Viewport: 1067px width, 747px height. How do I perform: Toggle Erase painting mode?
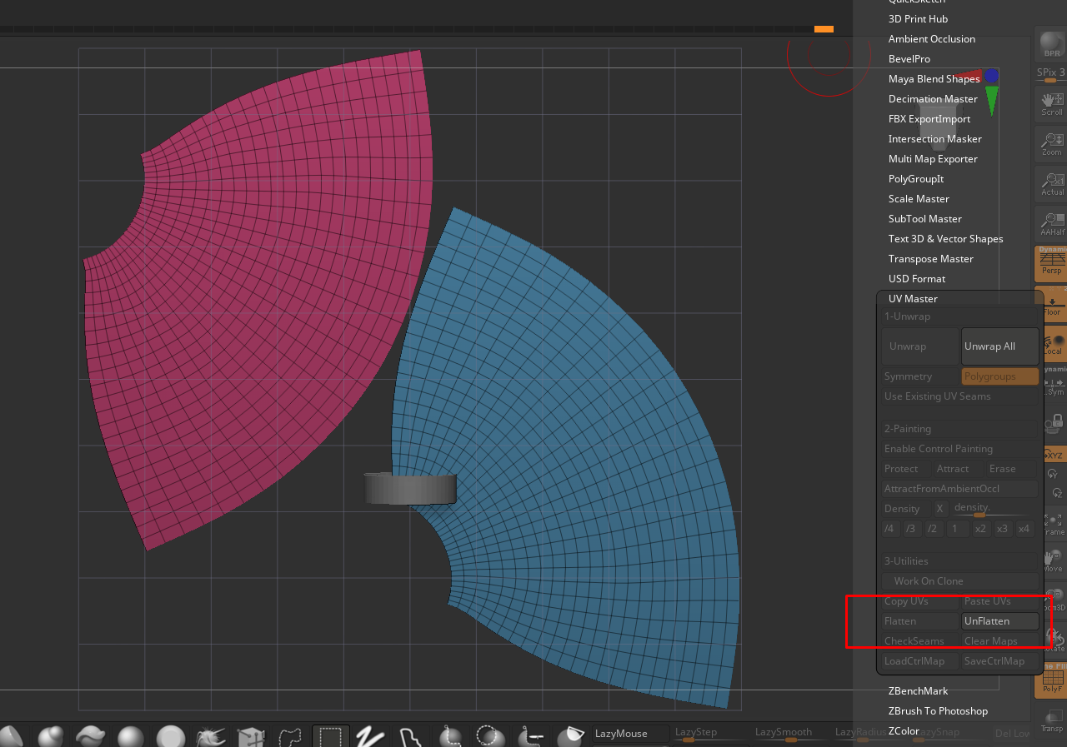pyautogui.click(x=1010, y=469)
